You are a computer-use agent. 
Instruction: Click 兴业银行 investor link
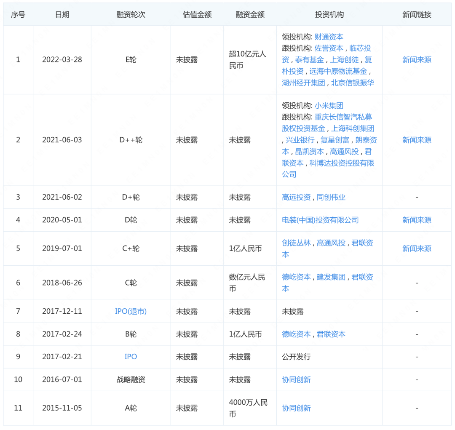300,140
